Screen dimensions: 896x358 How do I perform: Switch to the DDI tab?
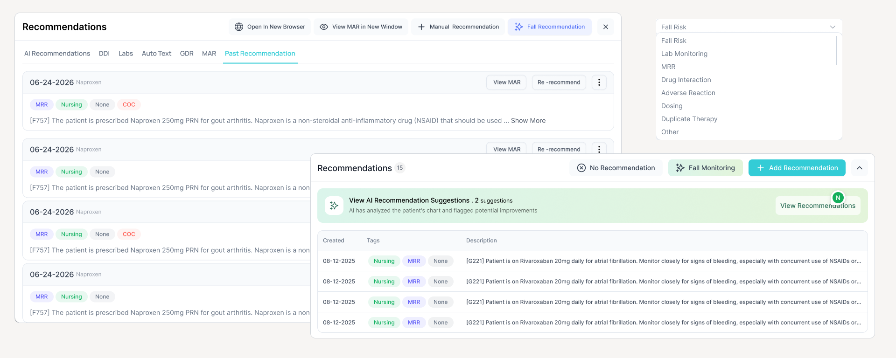[104, 54]
